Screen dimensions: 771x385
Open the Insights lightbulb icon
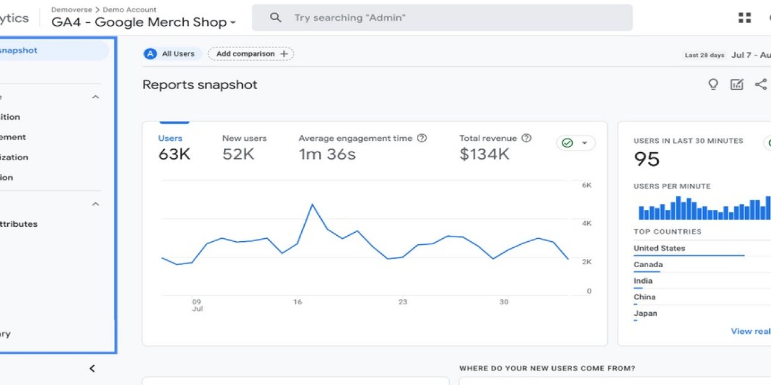pyautogui.click(x=713, y=84)
